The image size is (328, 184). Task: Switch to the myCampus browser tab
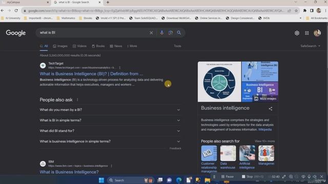[25, 2]
